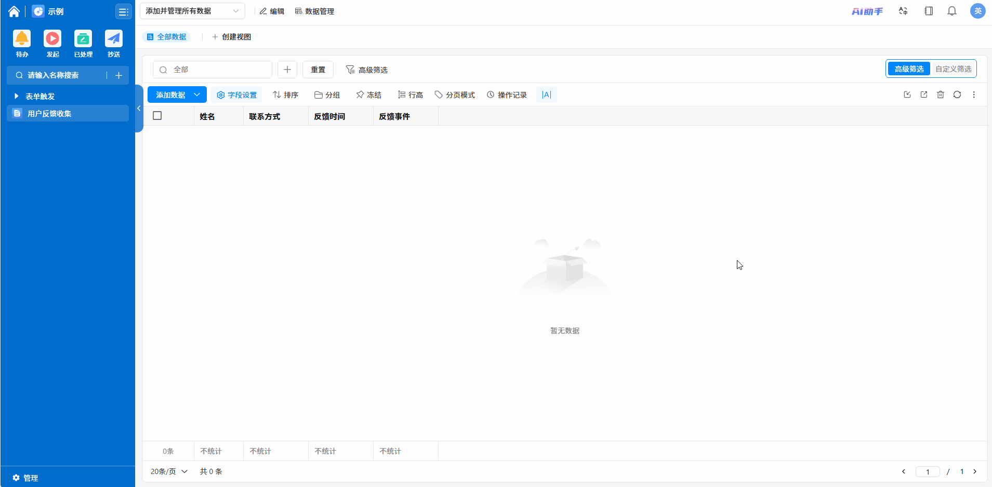Open 行高 row height
Screen dimensions: 992x487
(411, 95)
